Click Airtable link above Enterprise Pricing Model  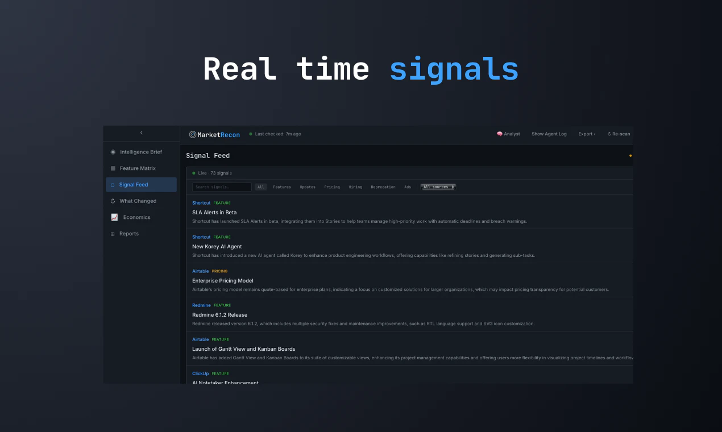[x=201, y=271]
